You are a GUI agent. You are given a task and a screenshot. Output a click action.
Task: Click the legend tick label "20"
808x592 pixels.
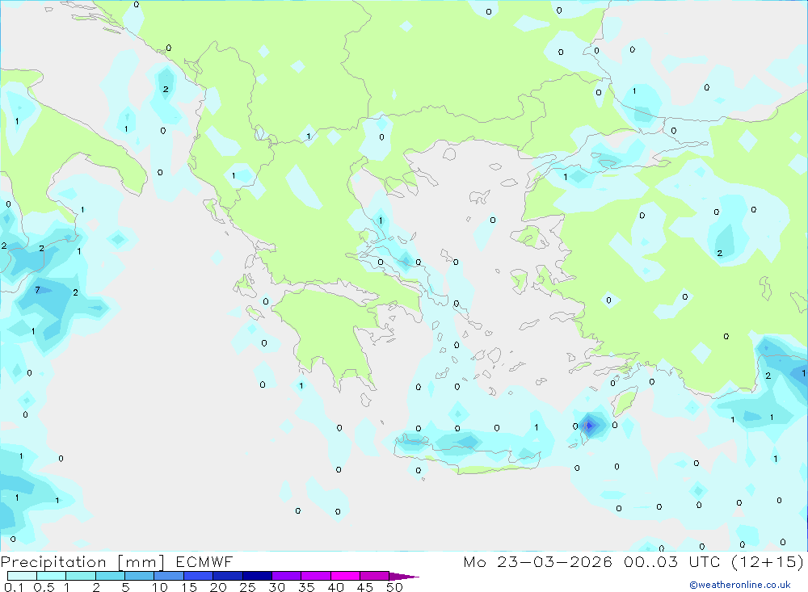(x=218, y=587)
